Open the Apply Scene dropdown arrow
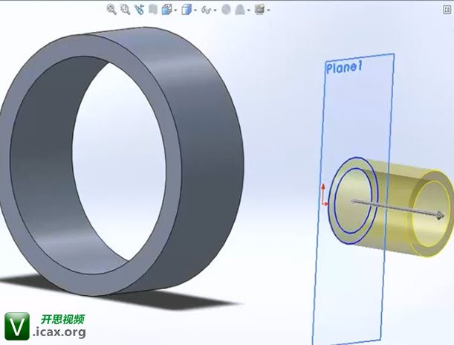This screenshot has height=345, width=454. point(249,10)
